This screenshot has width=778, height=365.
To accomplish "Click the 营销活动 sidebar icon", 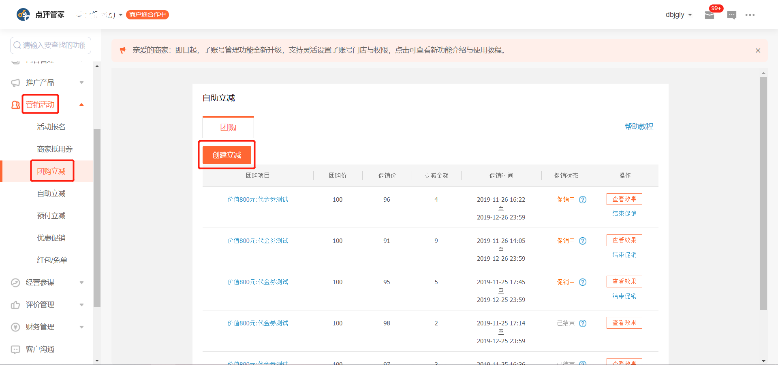I will (15, 105).
